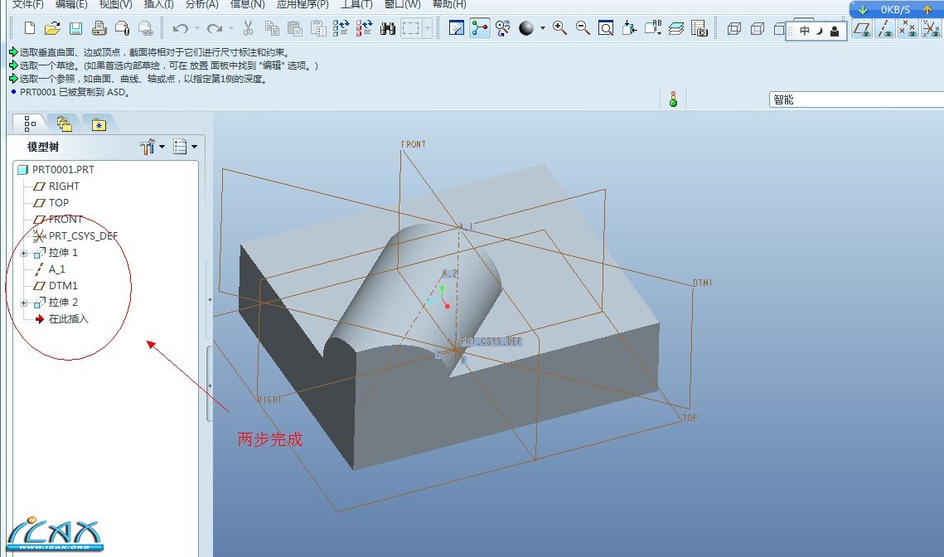Open the layers stack icon
This screenshot has height=557, width=944.
(676, 29)
